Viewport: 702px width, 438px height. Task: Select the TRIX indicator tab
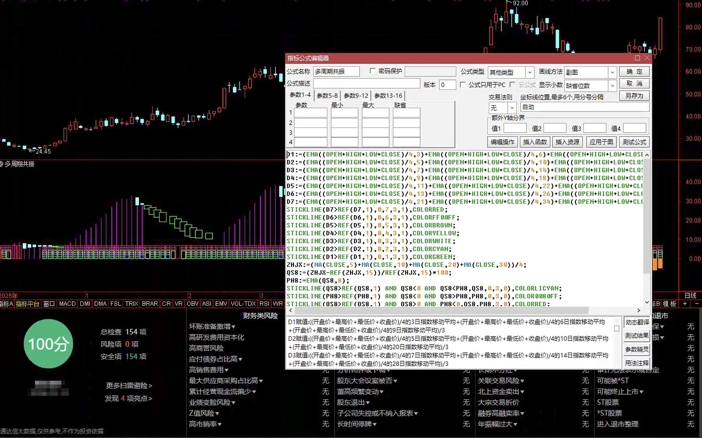coord(131,304)
